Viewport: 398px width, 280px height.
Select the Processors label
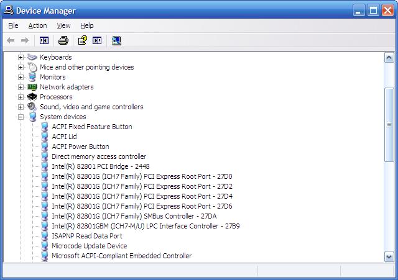pos(56,97)
